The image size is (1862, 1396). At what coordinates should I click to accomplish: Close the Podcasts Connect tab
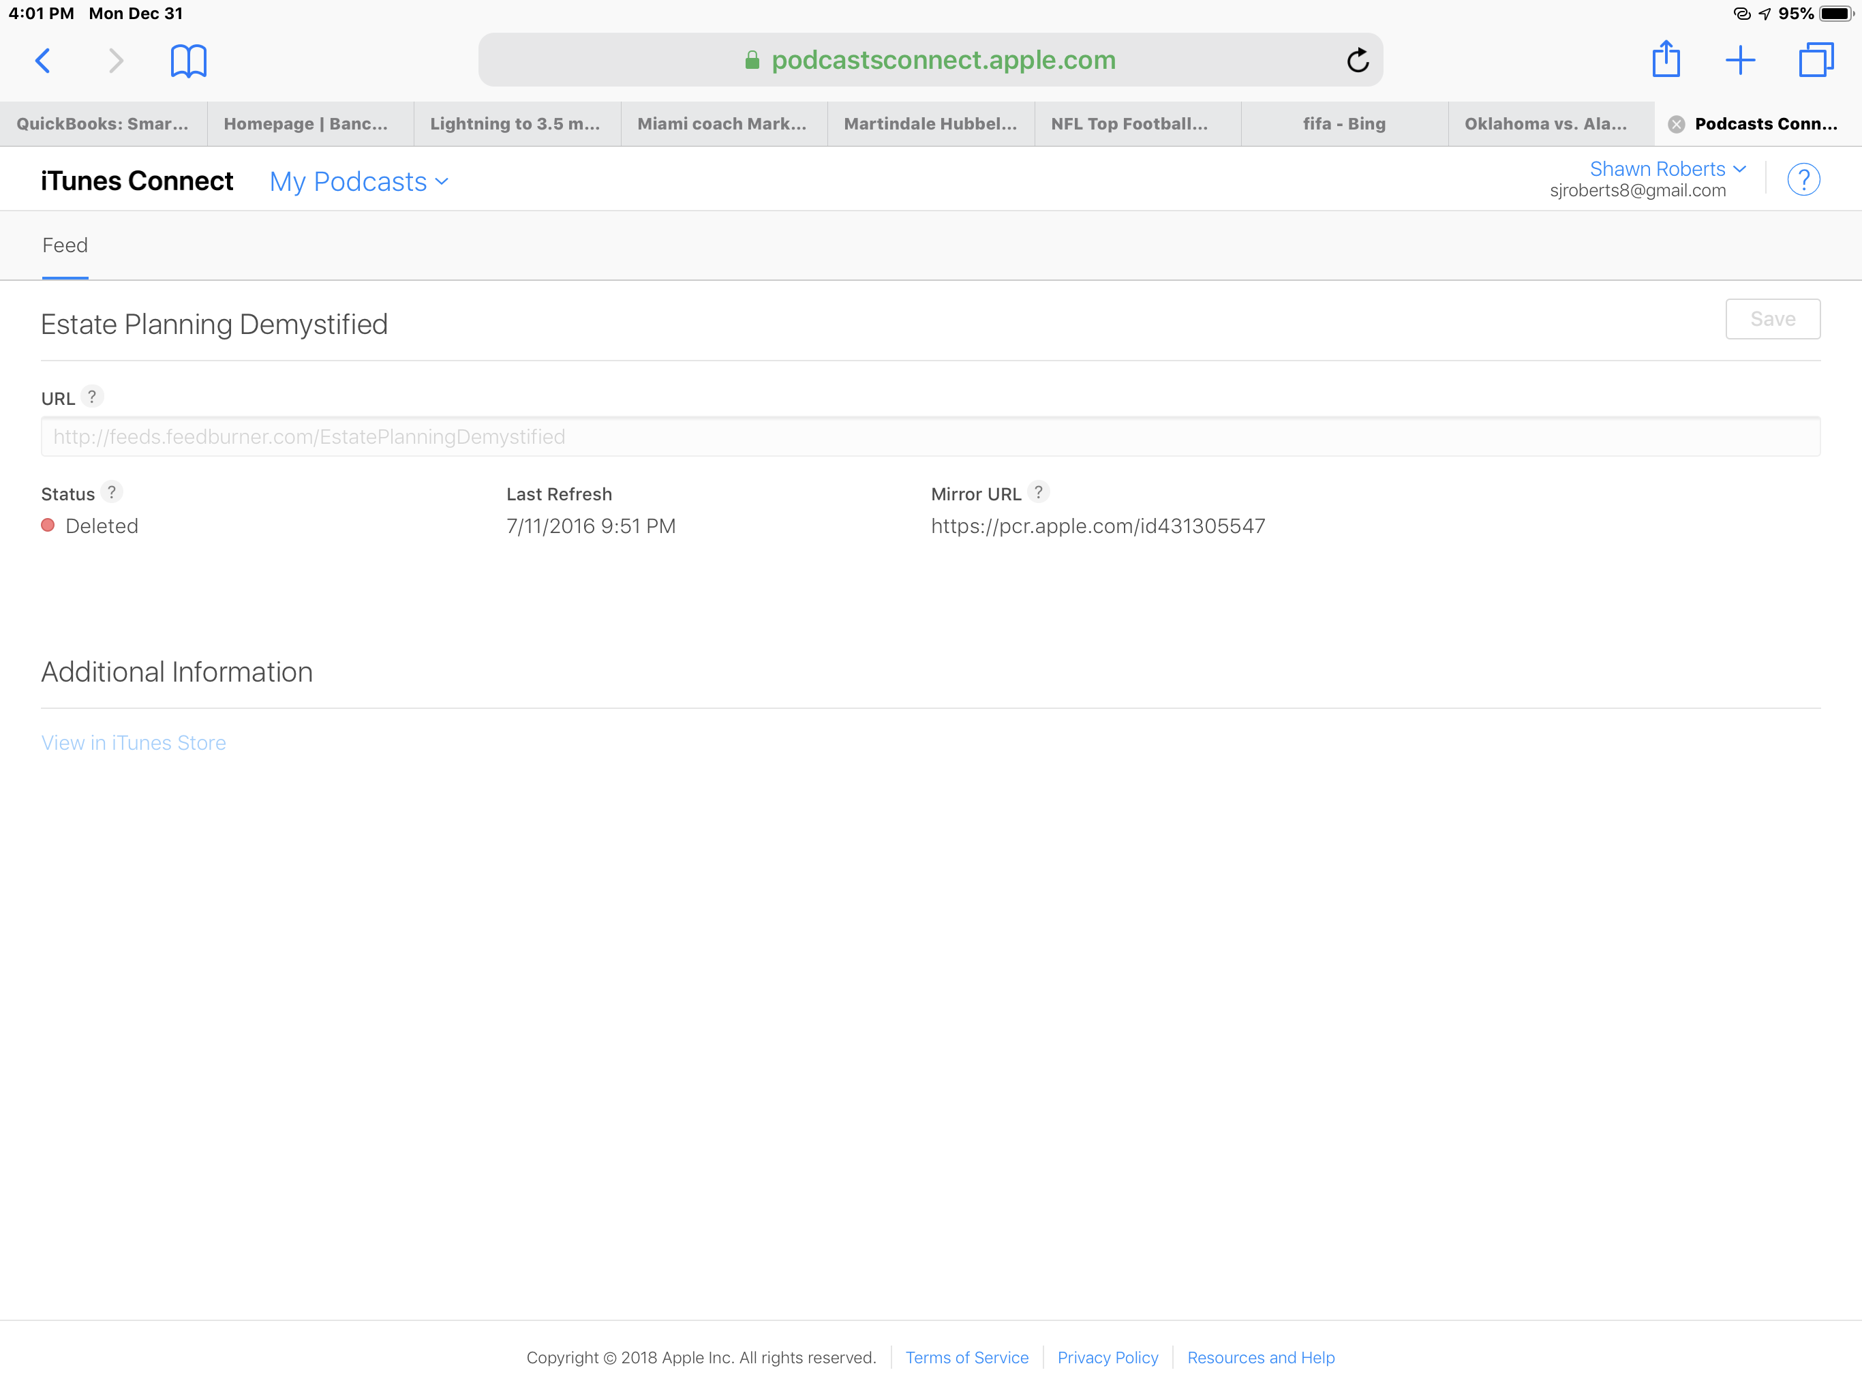coord(1676,125)
